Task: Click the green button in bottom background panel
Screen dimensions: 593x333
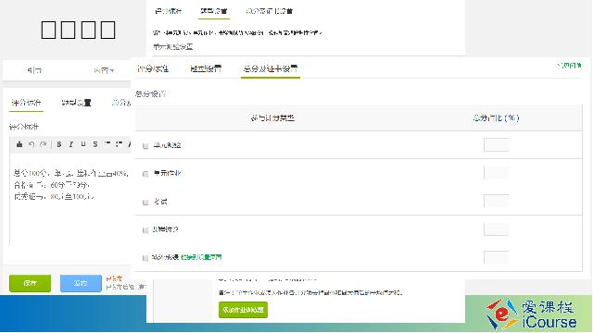Action: pos(243,310)
